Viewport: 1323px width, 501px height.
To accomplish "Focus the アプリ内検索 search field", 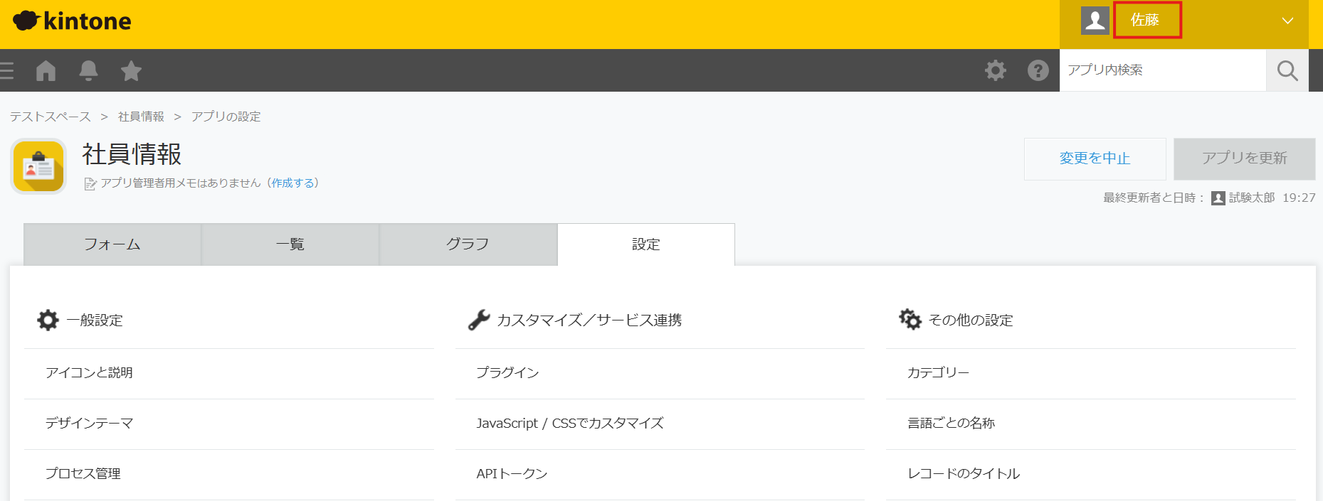I will click(1162, 70).
